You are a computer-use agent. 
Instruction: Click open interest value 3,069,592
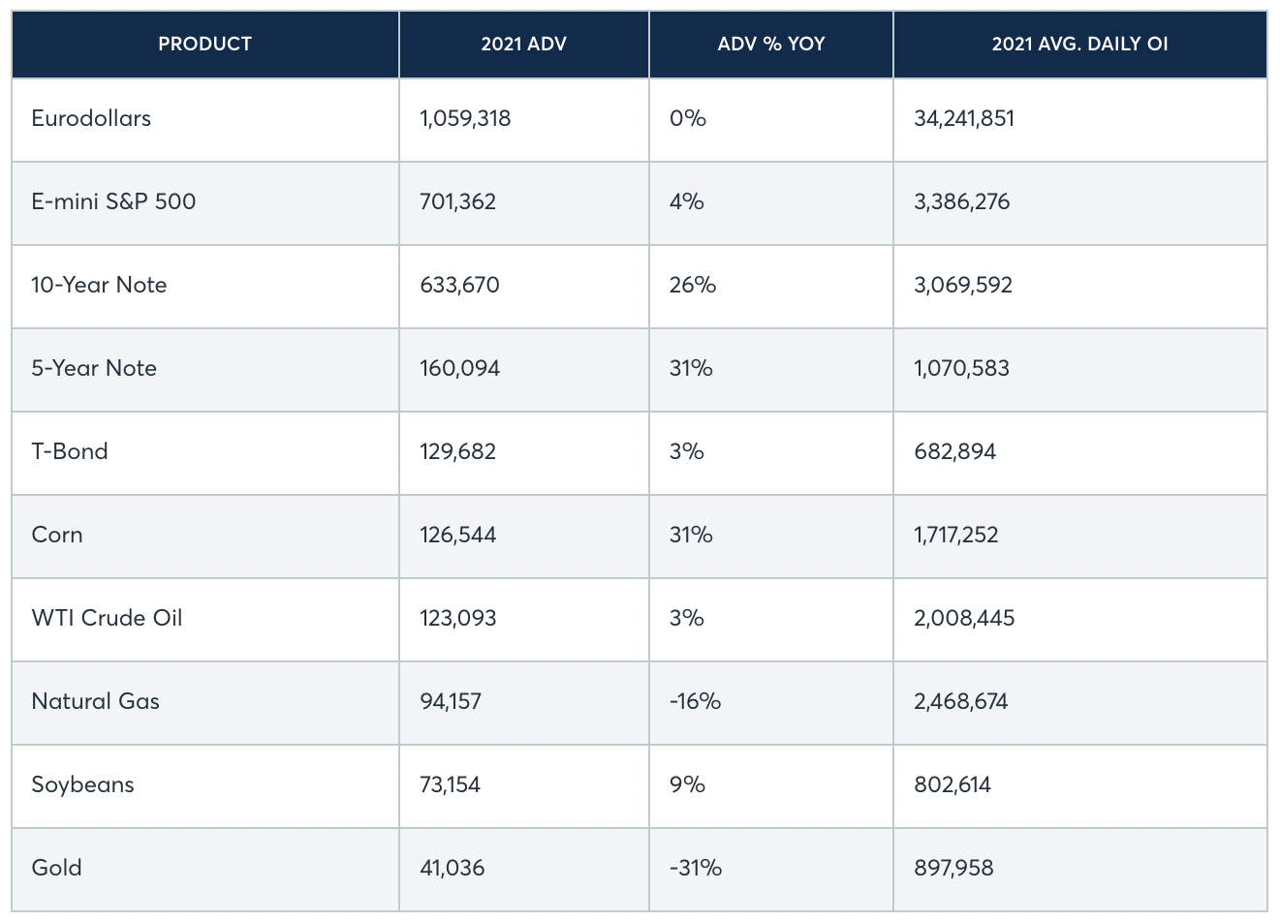(963, 286)
